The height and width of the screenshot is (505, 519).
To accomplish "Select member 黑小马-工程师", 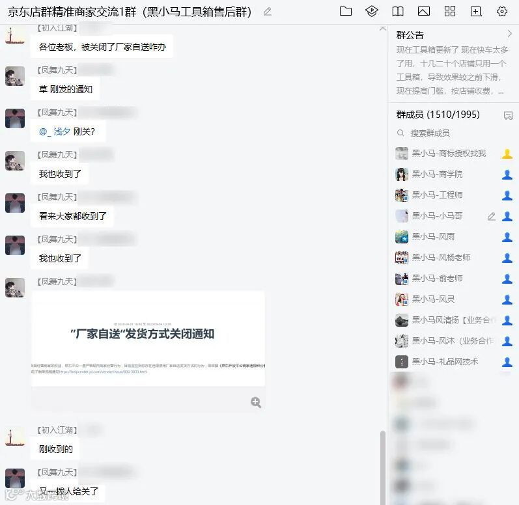I will (x=453, y=195).
